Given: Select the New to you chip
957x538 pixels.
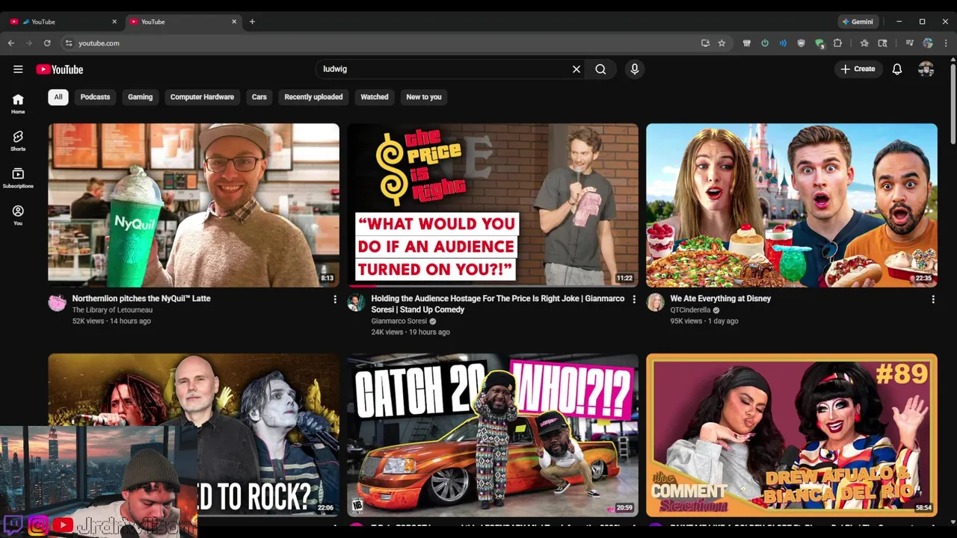Looking at the screenshot, I should pyautogui.click(x=424, y=97).
